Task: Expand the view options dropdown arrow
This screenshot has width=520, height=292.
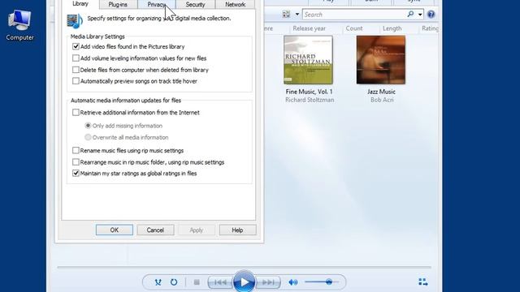Action: [x=297, y=15]
